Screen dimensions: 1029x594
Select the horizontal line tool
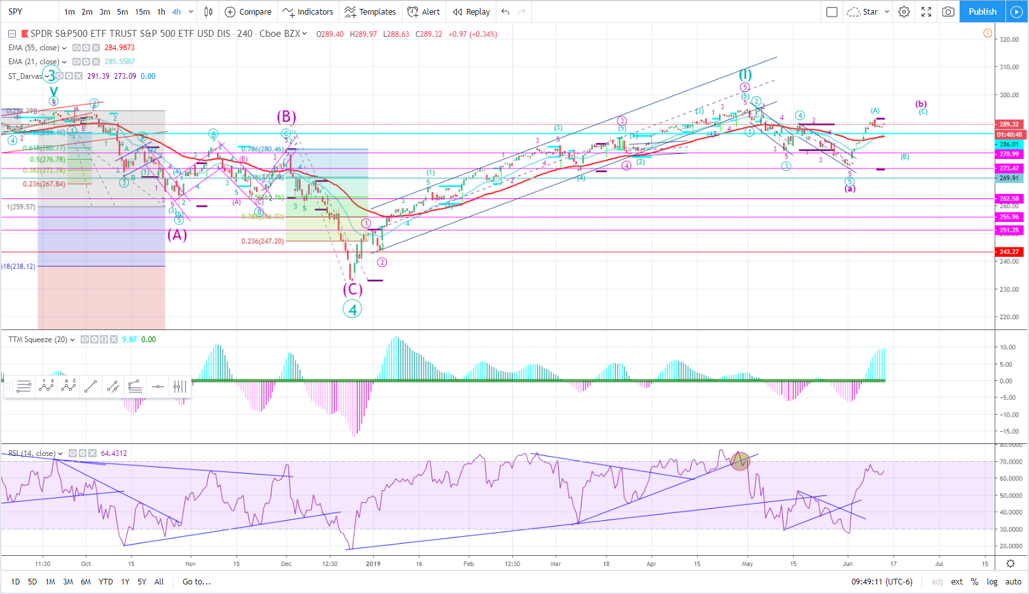158,386
